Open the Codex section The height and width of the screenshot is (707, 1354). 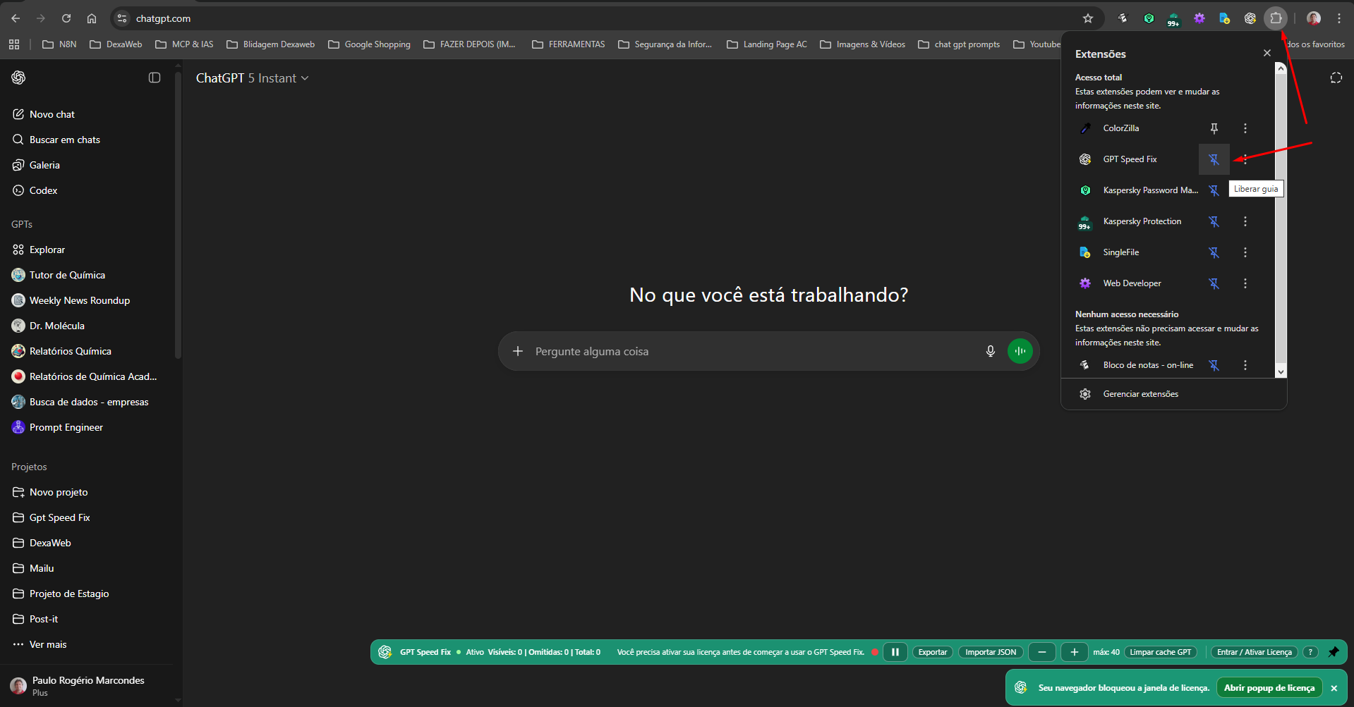pos(42,190)
